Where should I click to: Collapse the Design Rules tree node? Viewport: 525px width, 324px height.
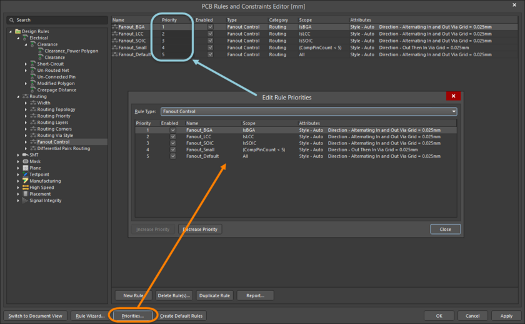point(11,31)
